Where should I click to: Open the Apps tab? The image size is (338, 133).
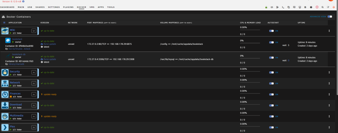tap(101, 7)
